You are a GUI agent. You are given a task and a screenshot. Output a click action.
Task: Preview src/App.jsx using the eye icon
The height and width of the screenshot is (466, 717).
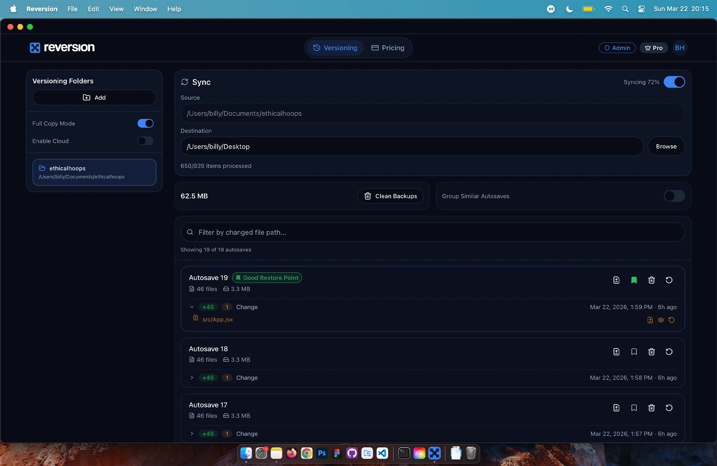(661, 320)
